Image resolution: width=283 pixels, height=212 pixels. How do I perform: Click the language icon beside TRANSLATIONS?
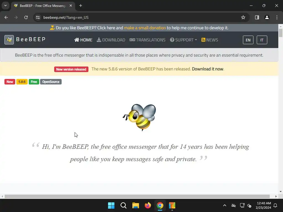[132, 40]
